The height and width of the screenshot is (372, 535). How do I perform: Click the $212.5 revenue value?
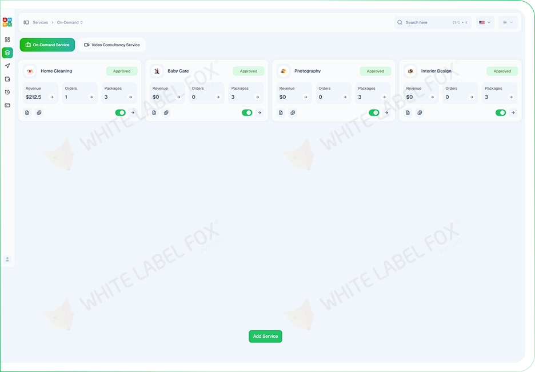click(x=33, y=97)
